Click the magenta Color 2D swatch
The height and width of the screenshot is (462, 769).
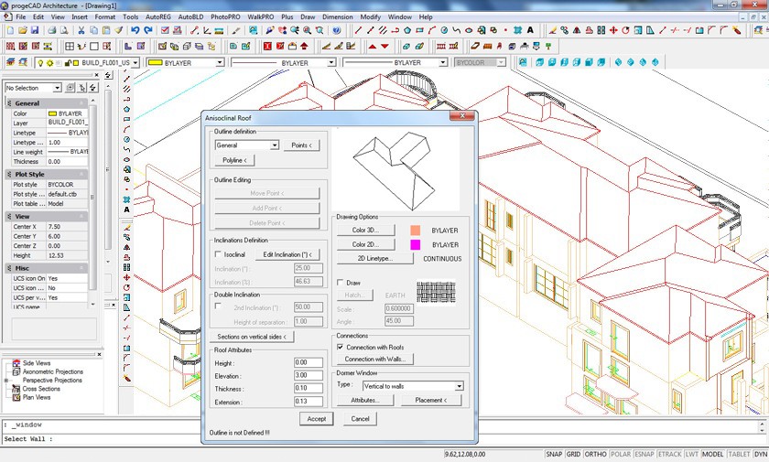415,245
